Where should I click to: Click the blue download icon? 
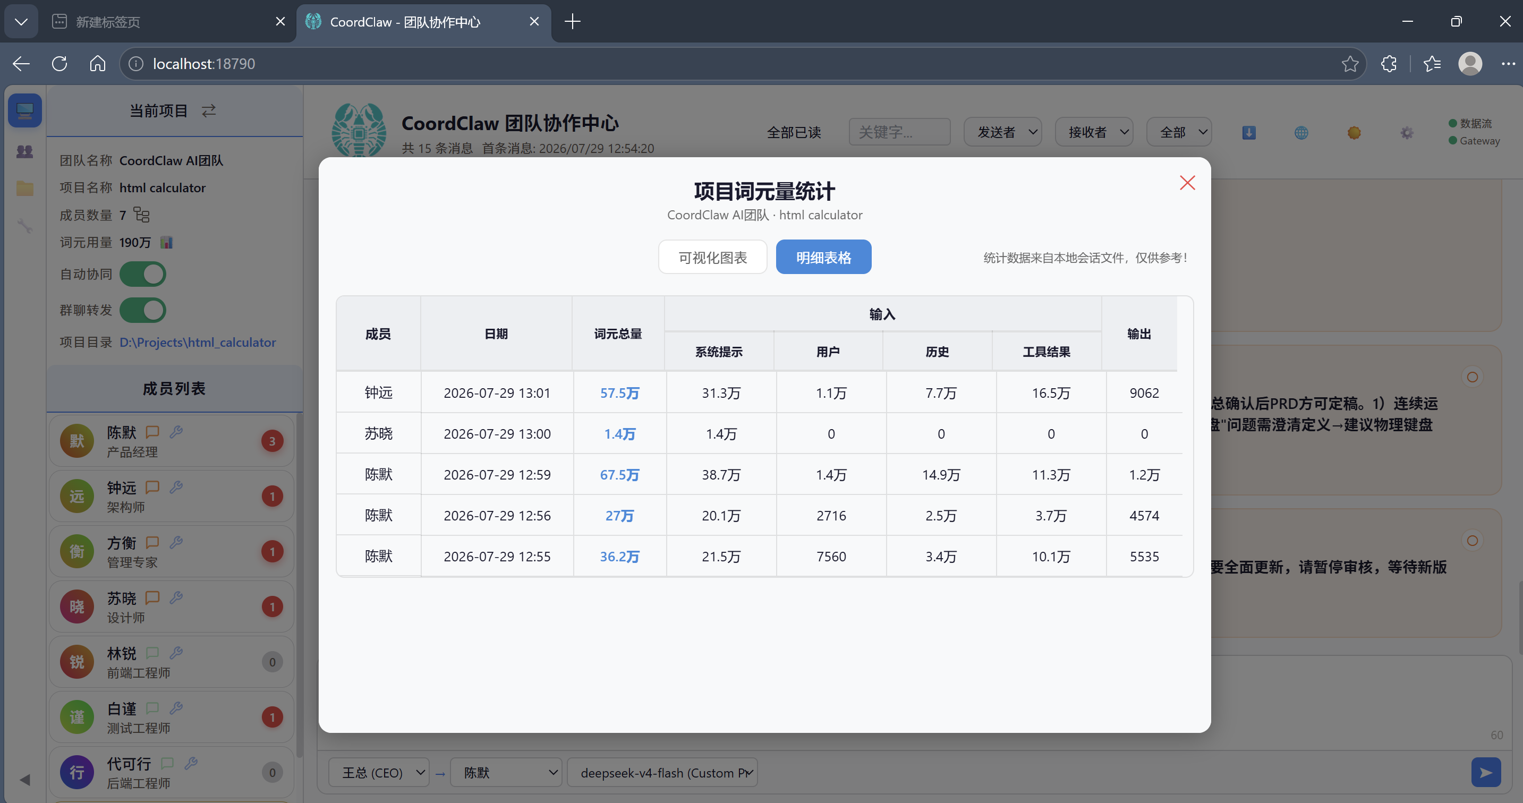point(1249,132)
